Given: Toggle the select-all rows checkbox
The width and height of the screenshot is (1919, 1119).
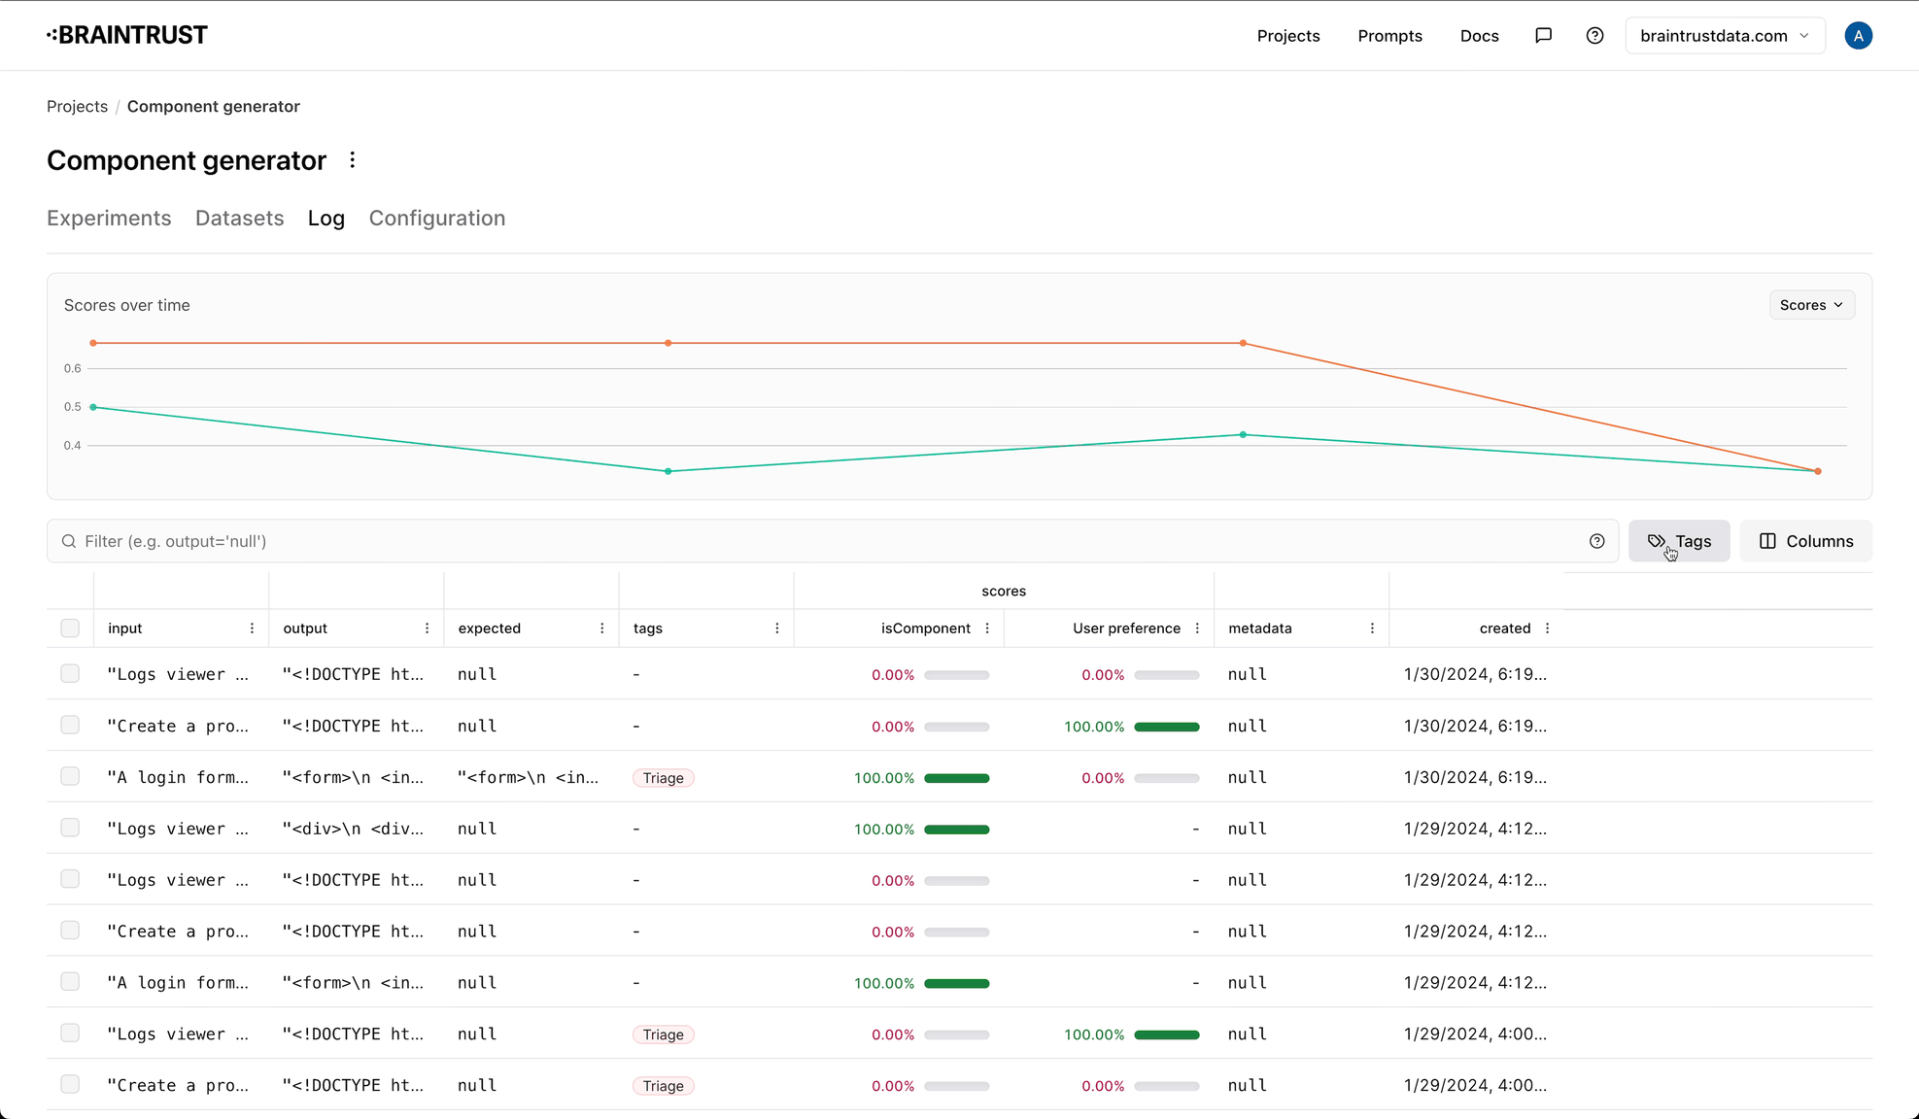Looking at the screenshot, I should (x=70, y=628).
